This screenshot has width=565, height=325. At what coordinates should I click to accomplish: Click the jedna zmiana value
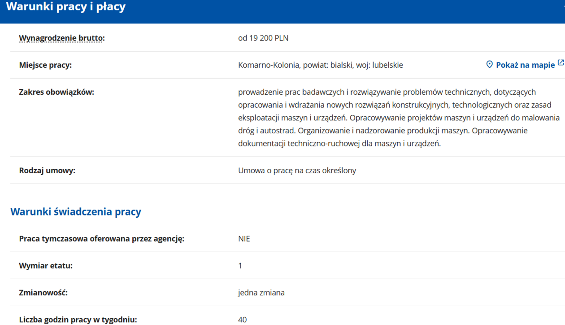pos(261,293)
